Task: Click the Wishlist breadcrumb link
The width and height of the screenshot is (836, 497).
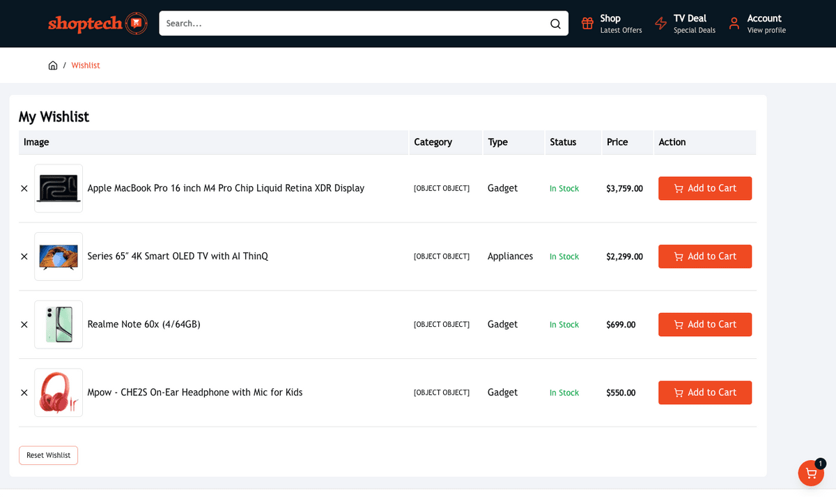Action: tap(86, 66)
